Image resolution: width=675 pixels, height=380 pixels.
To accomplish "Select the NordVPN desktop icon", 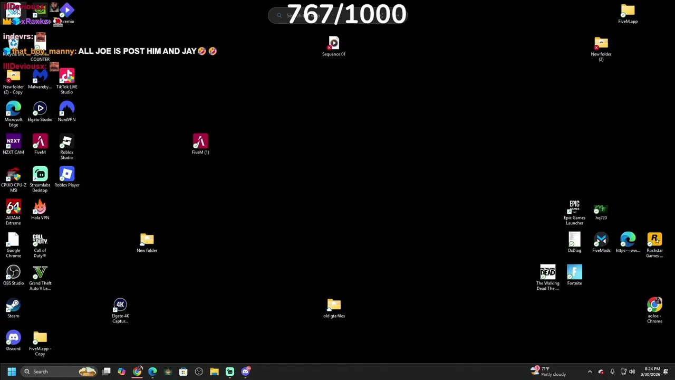I will (66, 112).
